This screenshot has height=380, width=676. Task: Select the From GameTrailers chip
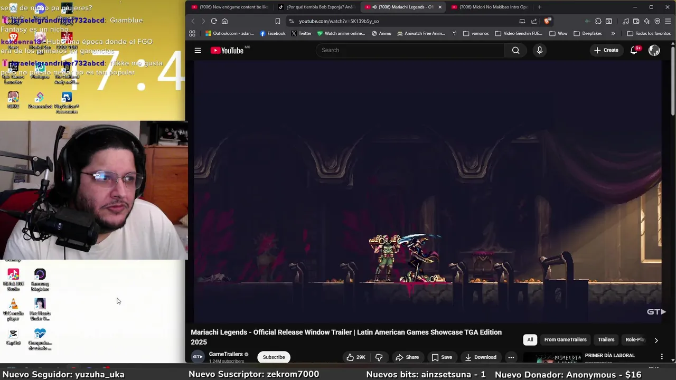[x=565, y=340]
